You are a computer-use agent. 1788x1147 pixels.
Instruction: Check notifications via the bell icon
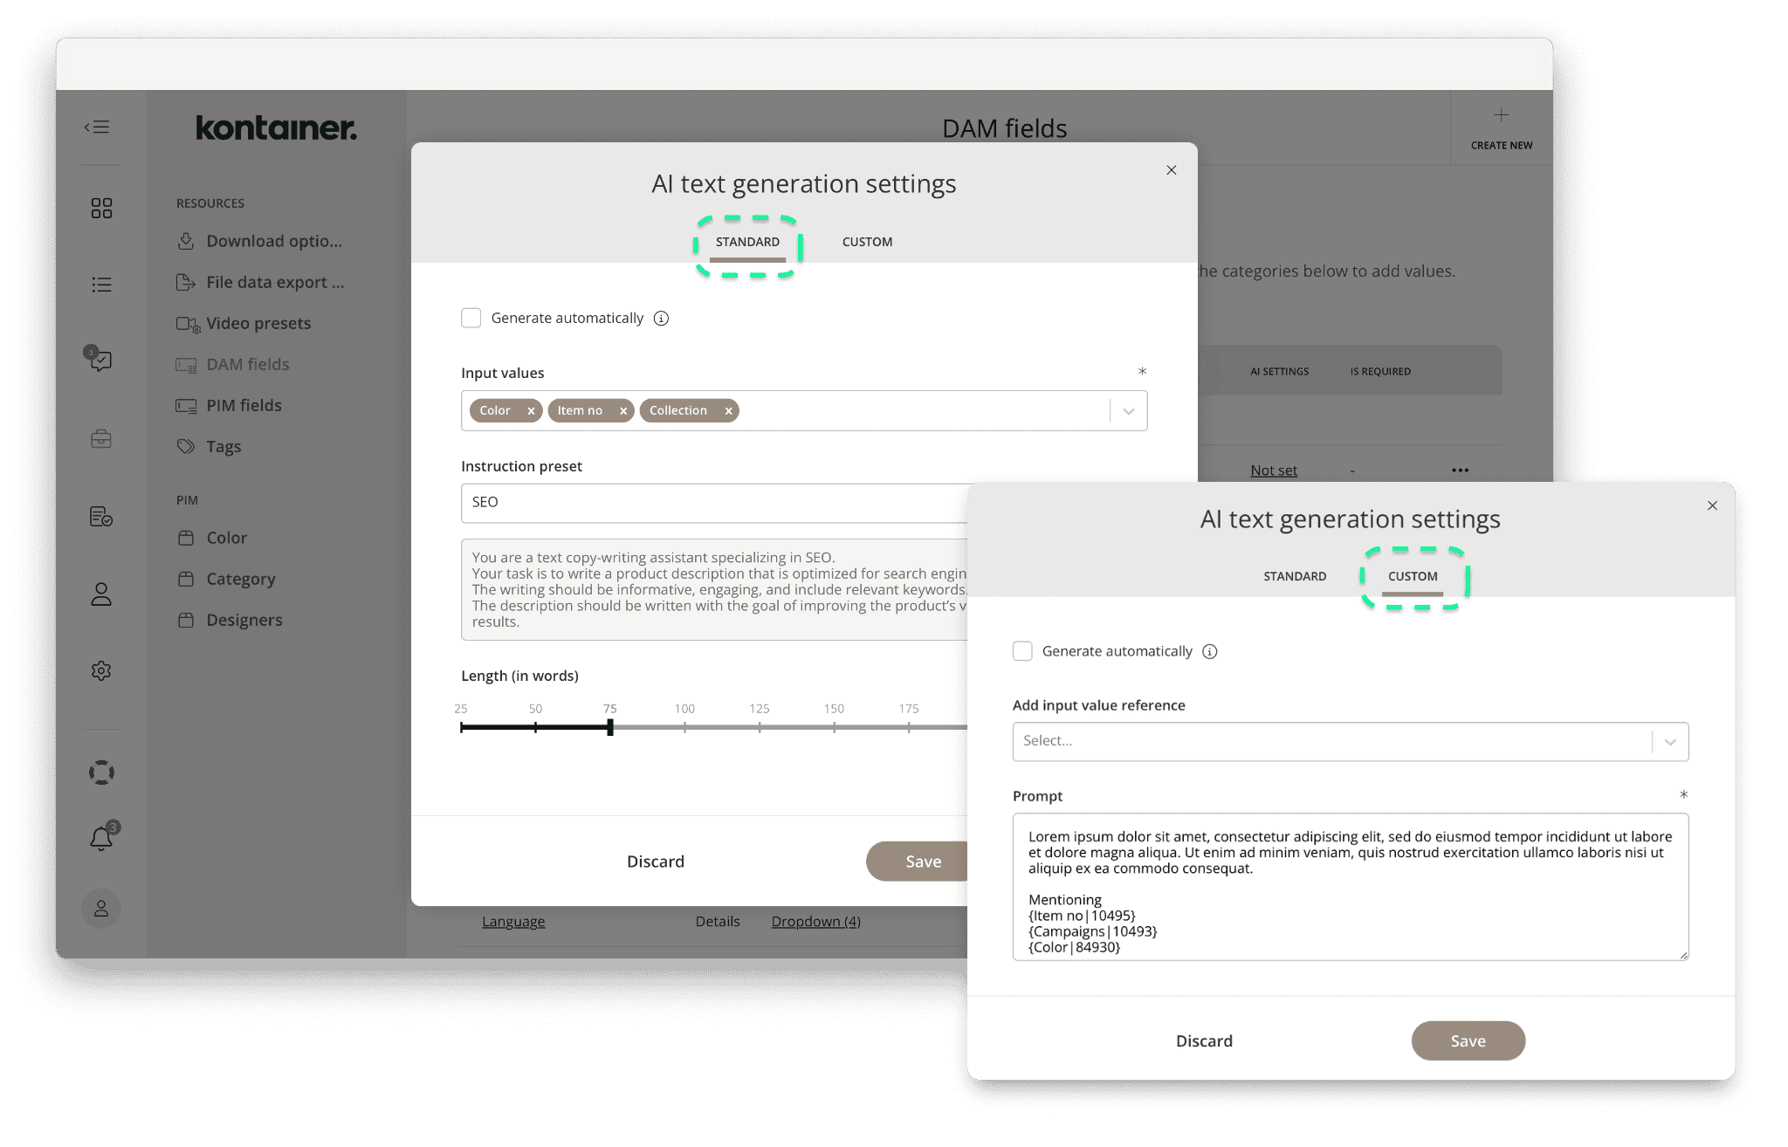[x=101, y=836]
